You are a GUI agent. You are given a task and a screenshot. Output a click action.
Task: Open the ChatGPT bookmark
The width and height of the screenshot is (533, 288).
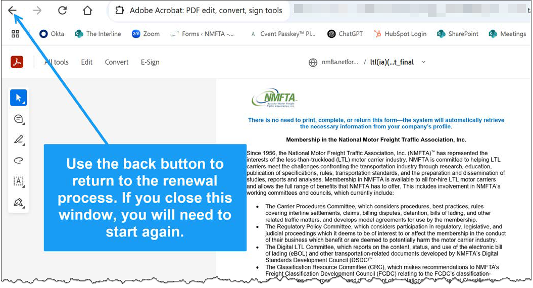click(345, 34)
